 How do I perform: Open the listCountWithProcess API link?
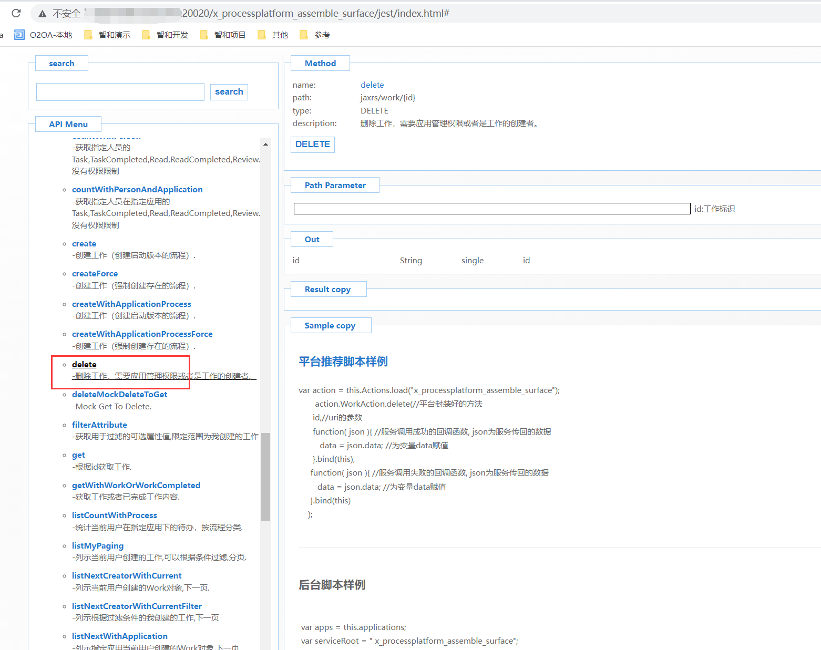point(115,515)
